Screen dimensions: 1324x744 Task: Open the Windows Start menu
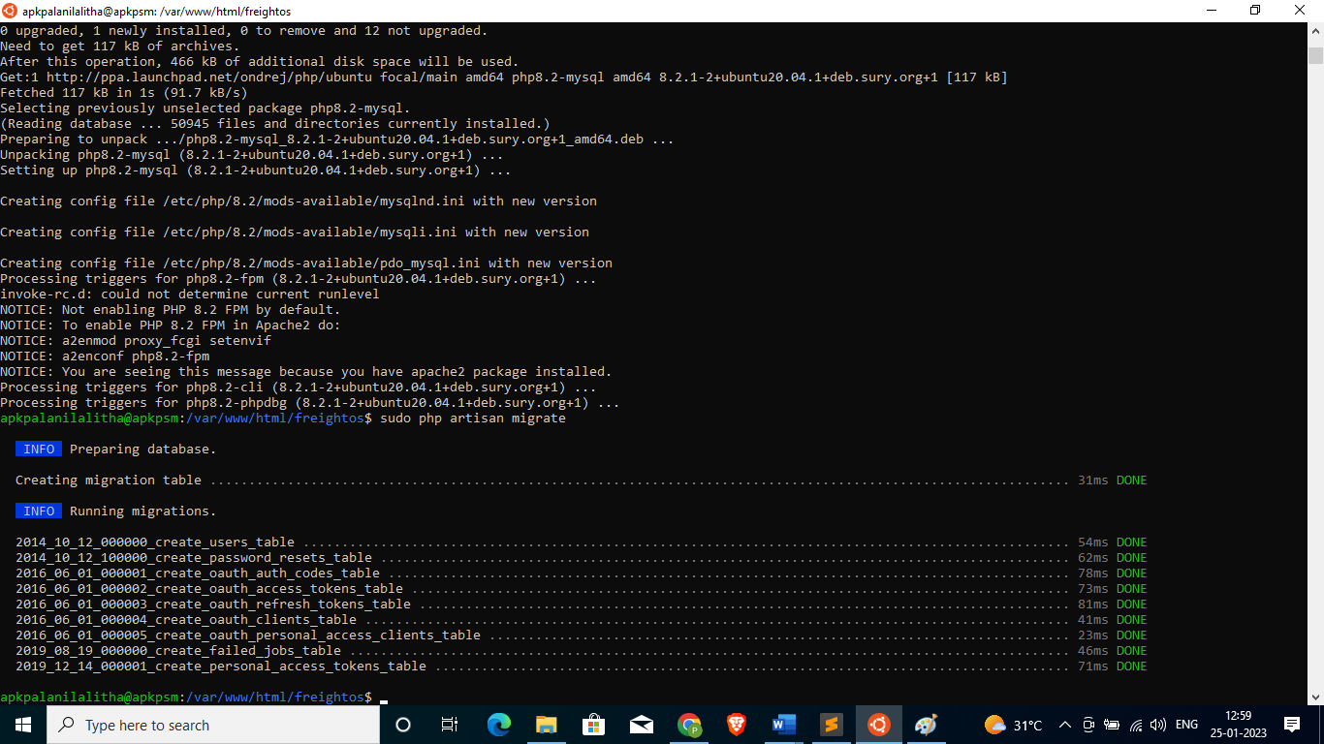click(22, 725)
